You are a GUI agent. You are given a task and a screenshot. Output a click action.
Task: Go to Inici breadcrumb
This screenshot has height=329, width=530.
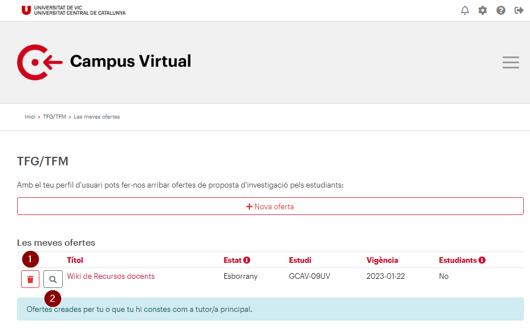click(x=30, y=117)
